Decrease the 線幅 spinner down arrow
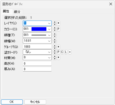Image resolution: width=115 pixels, height=105 pixels. tap(55, 42)
